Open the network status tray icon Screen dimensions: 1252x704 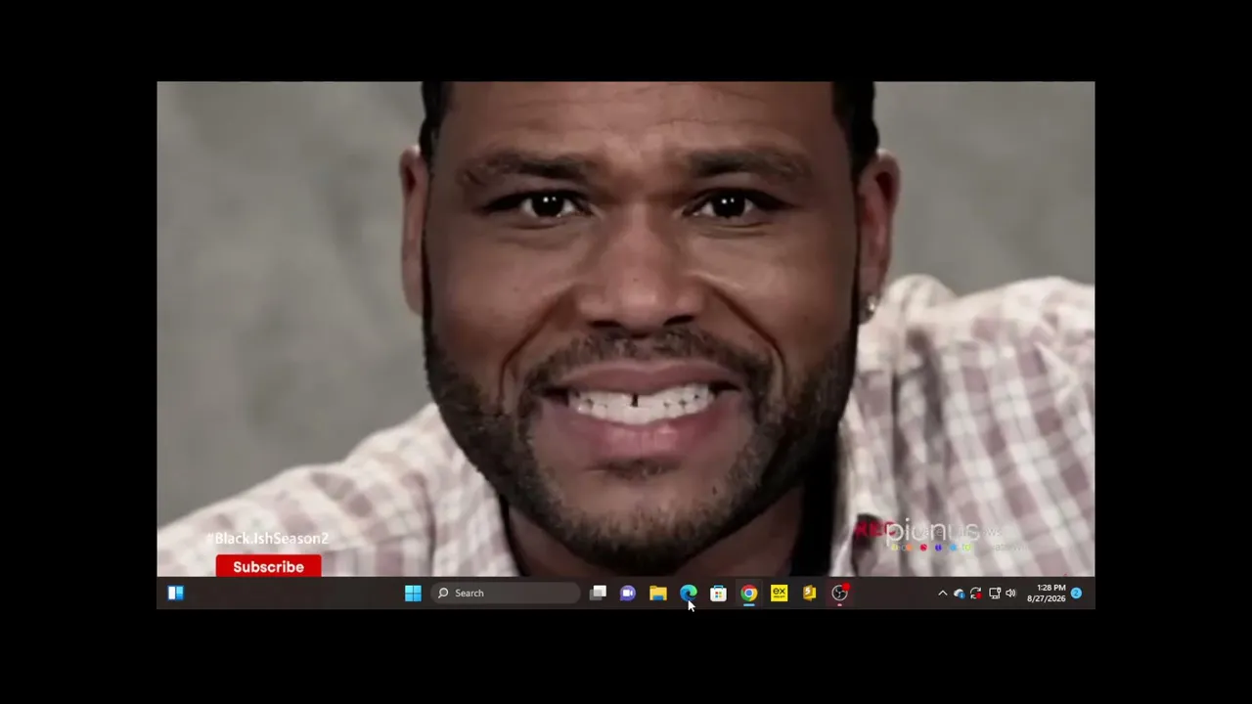994,593
